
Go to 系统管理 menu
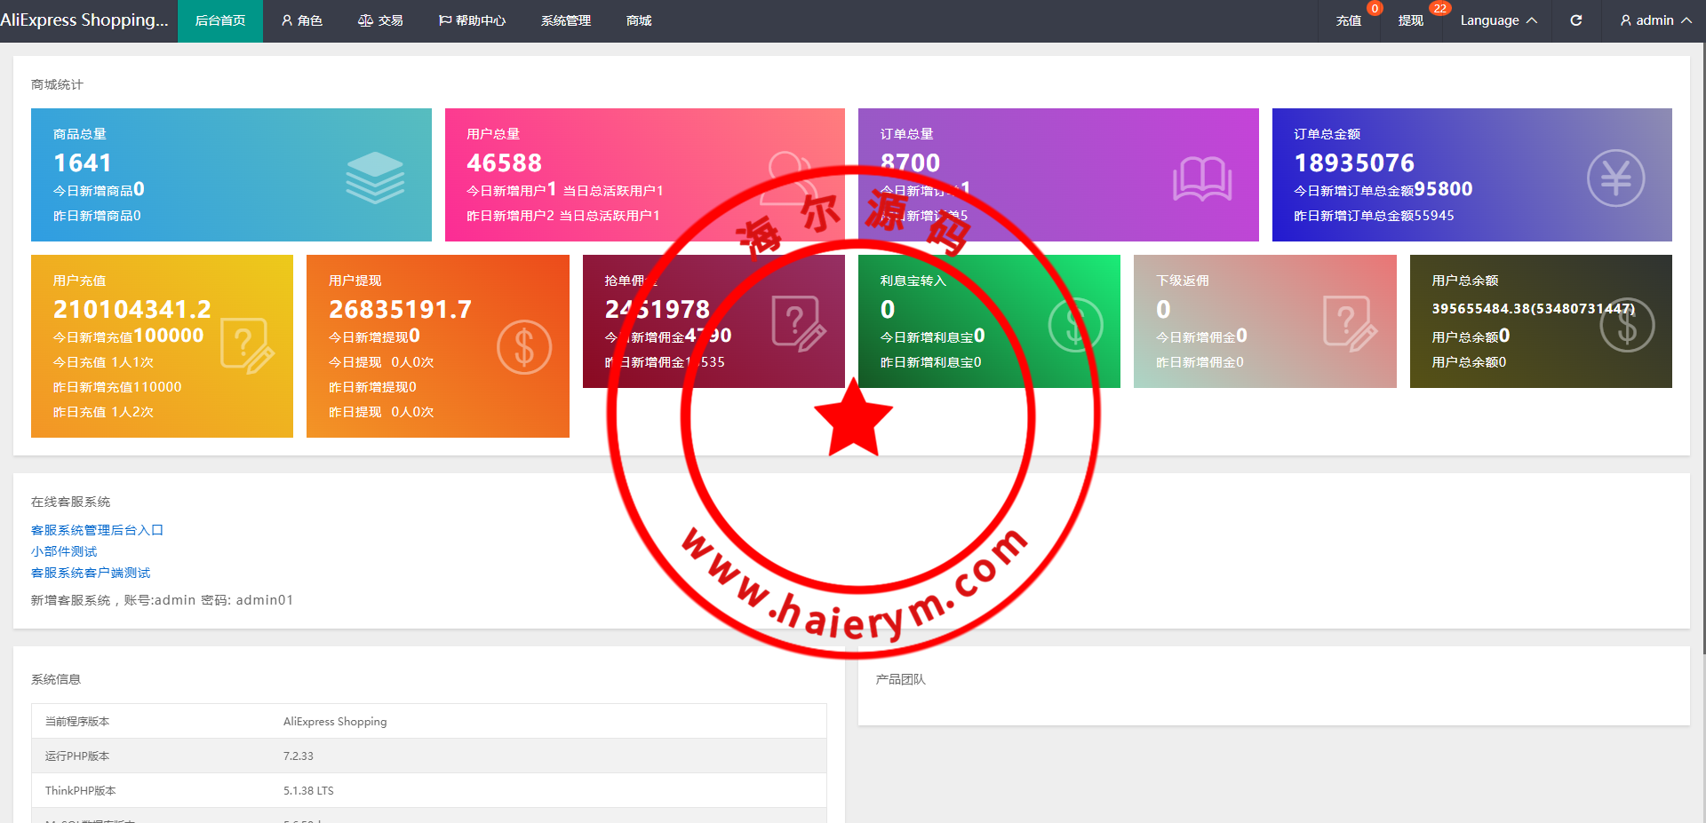pos(565,20)
